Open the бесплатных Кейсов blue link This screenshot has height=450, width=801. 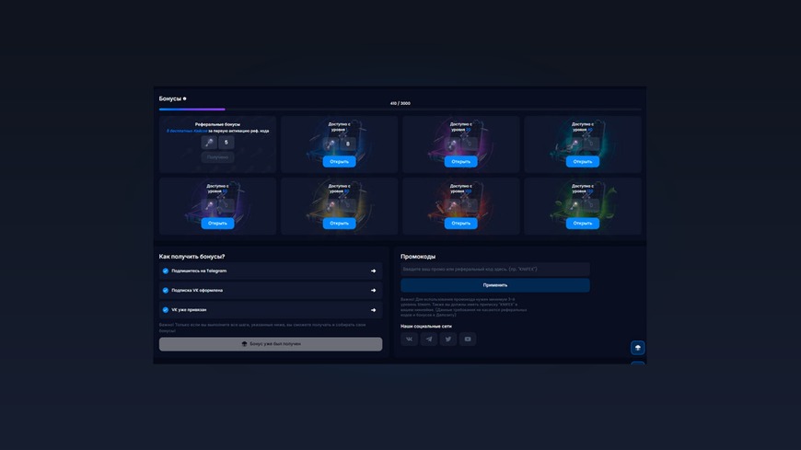tap(187, 131)
